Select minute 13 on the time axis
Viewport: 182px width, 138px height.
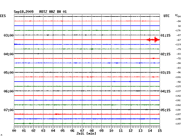[x=140, y=130]
